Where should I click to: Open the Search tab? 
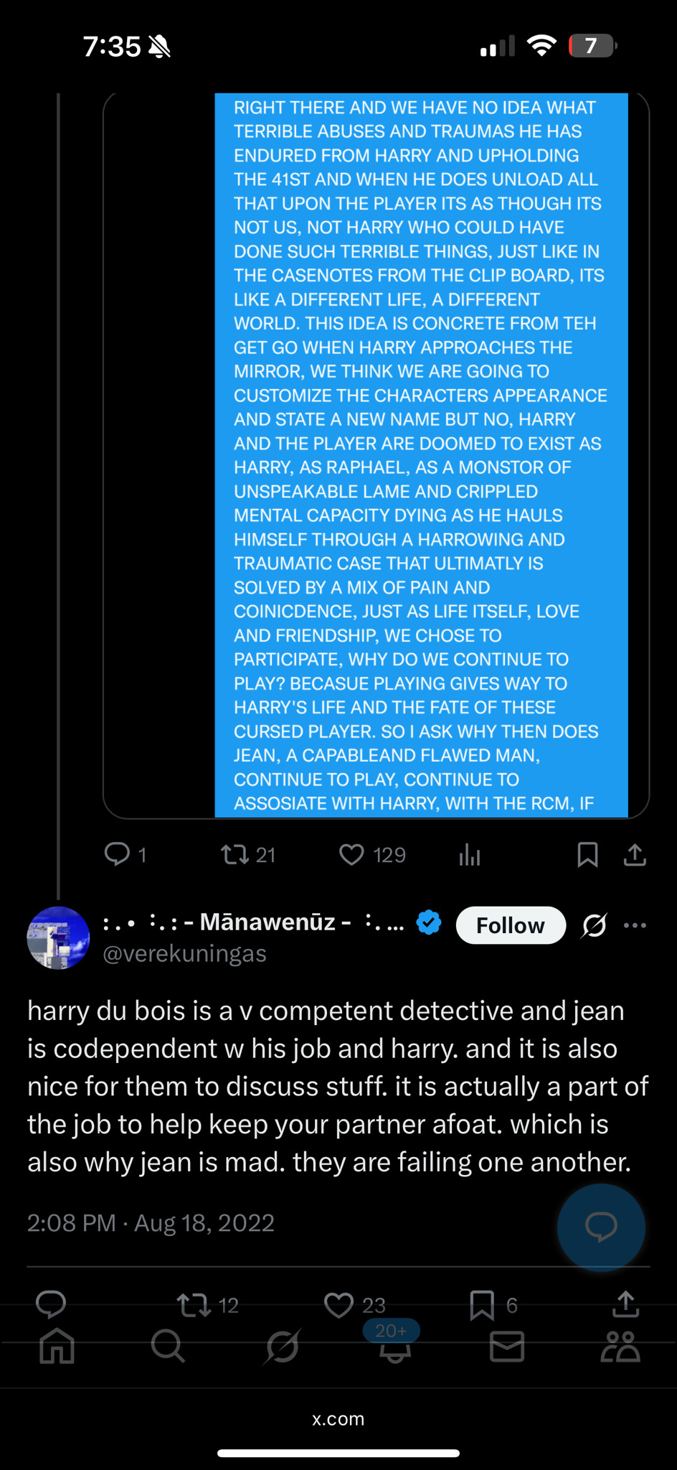click(168, 1346)
